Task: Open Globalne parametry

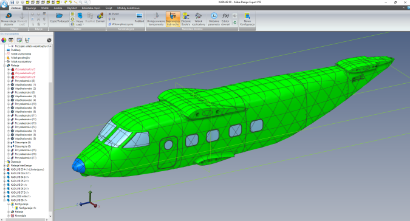Action: (x=214, y=19)
